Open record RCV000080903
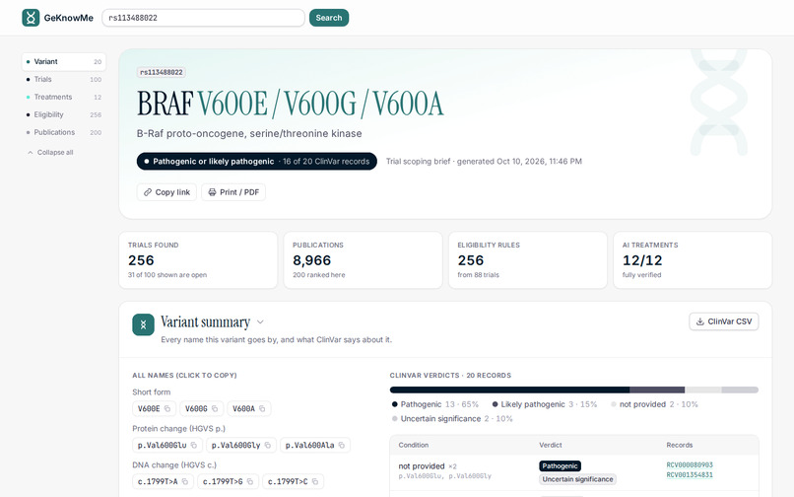This screenshot has width=794, height=497. click(690, 465)
